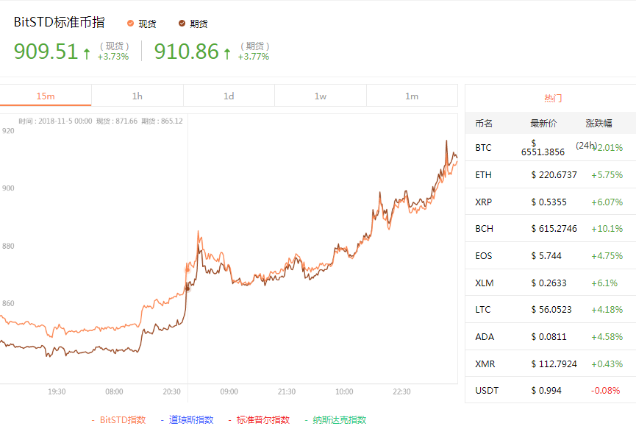Screen dimensions: 636x429
Task: Click the brown futures data point on crosshair
Action: point(187,288)
